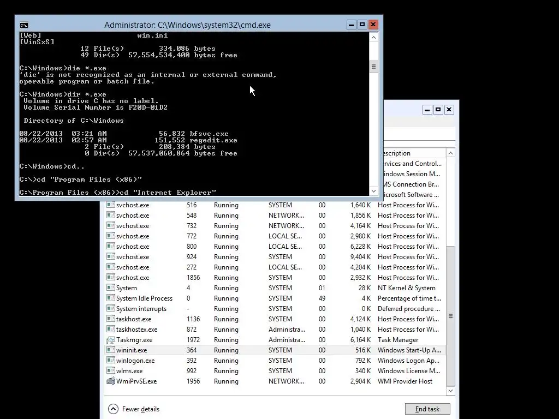Click the svchost.exe icon with PID 548
The width and height of the screenshot is (559, 419).
[x=110, y=215]
